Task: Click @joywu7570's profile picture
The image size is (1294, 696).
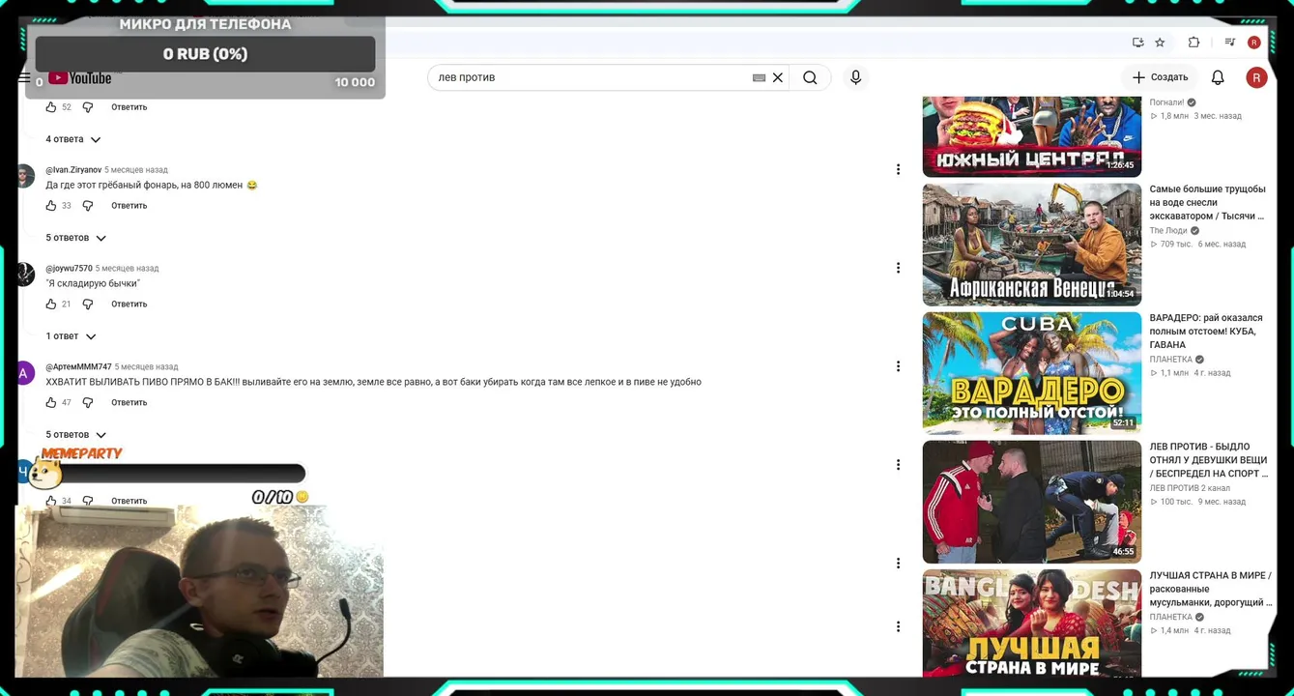Action: tap(25, 275)
